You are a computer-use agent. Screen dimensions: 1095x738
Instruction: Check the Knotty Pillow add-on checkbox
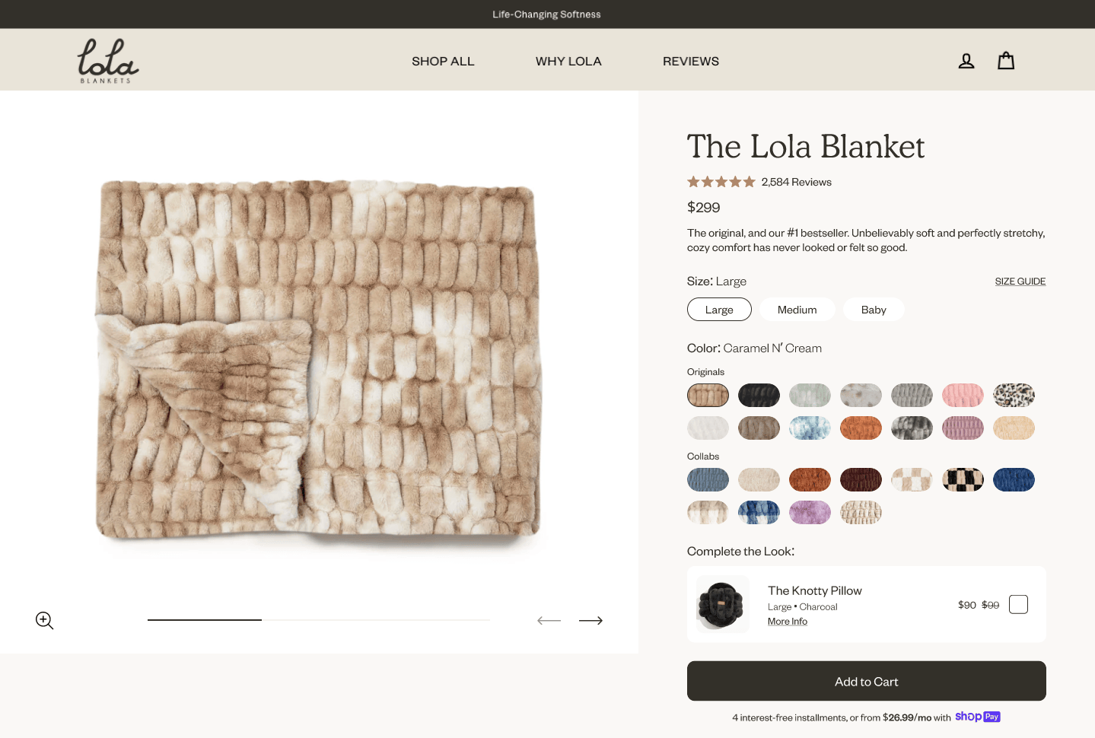pyautogui.click(x=1018, y=604)
